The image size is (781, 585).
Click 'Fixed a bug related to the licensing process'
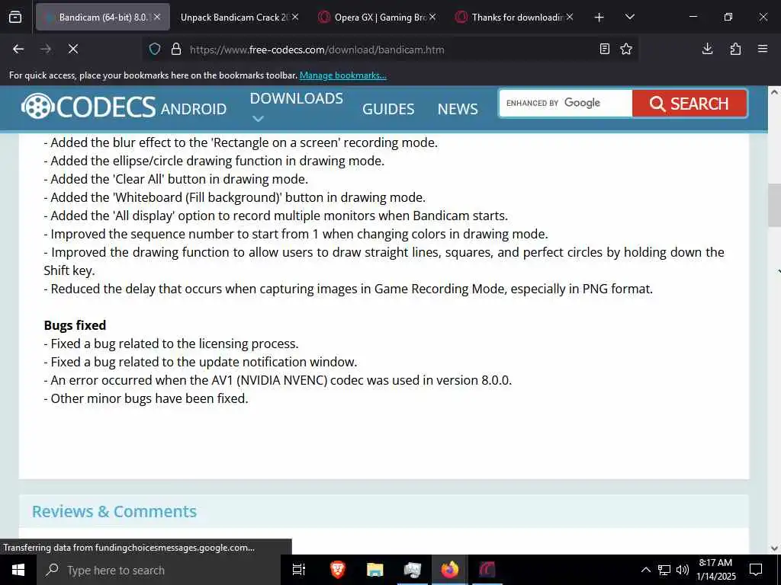pyautogui.click(x=172, y=344)
